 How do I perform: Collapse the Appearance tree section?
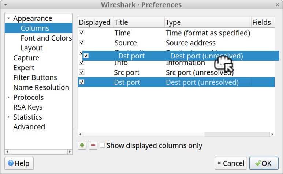point(8,18)
